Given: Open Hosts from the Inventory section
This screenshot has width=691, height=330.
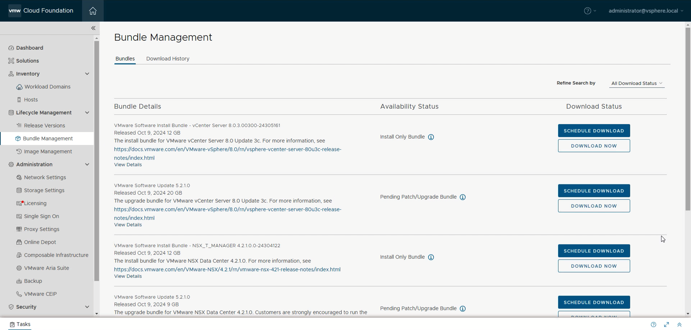Looking at the screenshot, I should click(30, 100).
